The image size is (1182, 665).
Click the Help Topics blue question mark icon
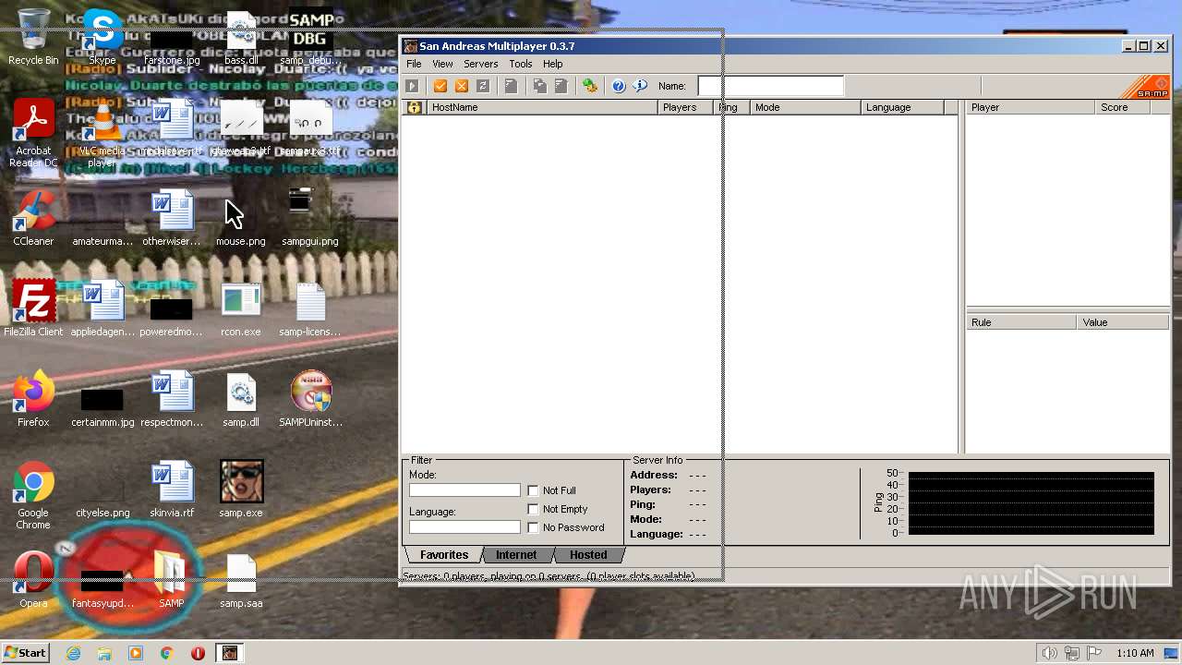coord(619,86)
